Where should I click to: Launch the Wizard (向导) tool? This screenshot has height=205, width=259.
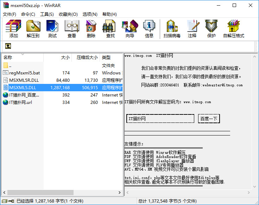130,26
